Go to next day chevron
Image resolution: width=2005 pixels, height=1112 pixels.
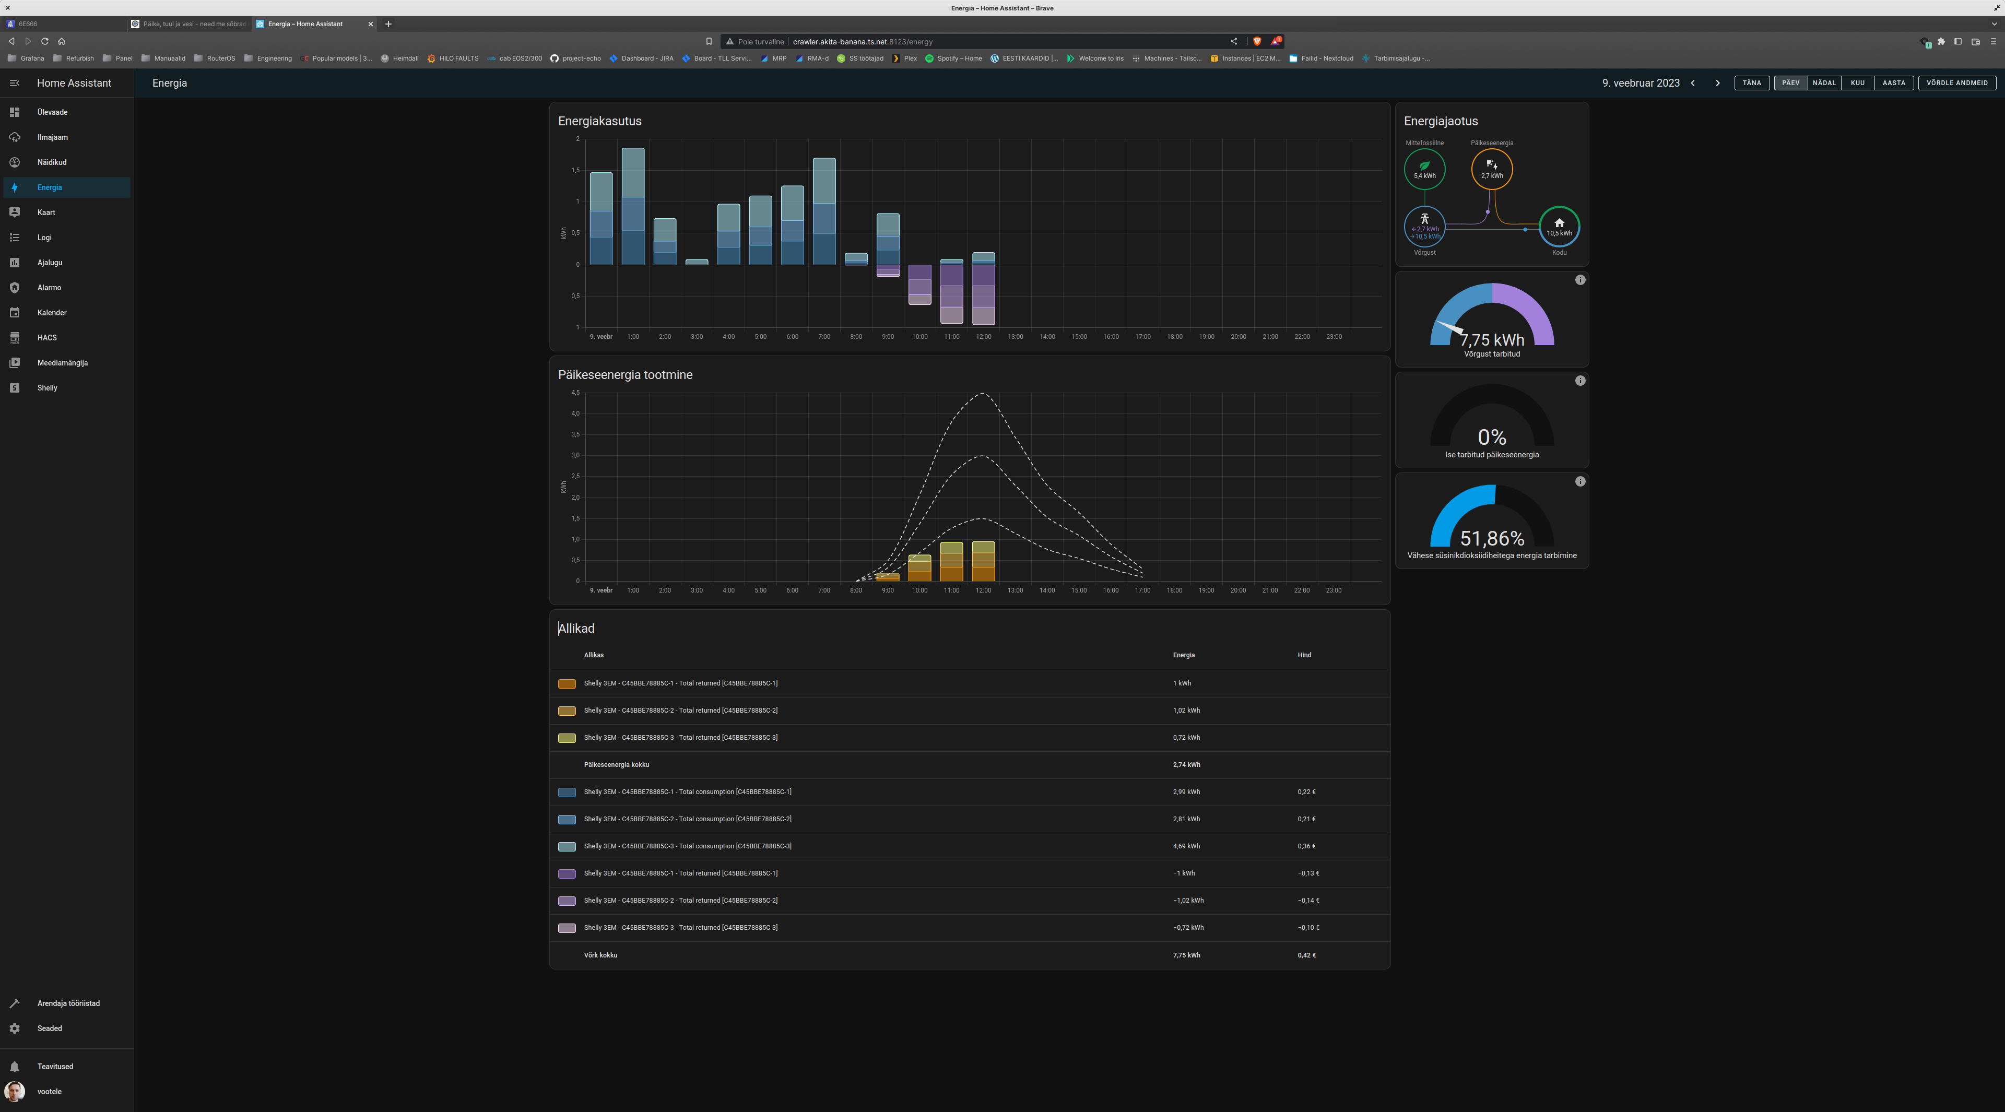tap(1718, 82)
